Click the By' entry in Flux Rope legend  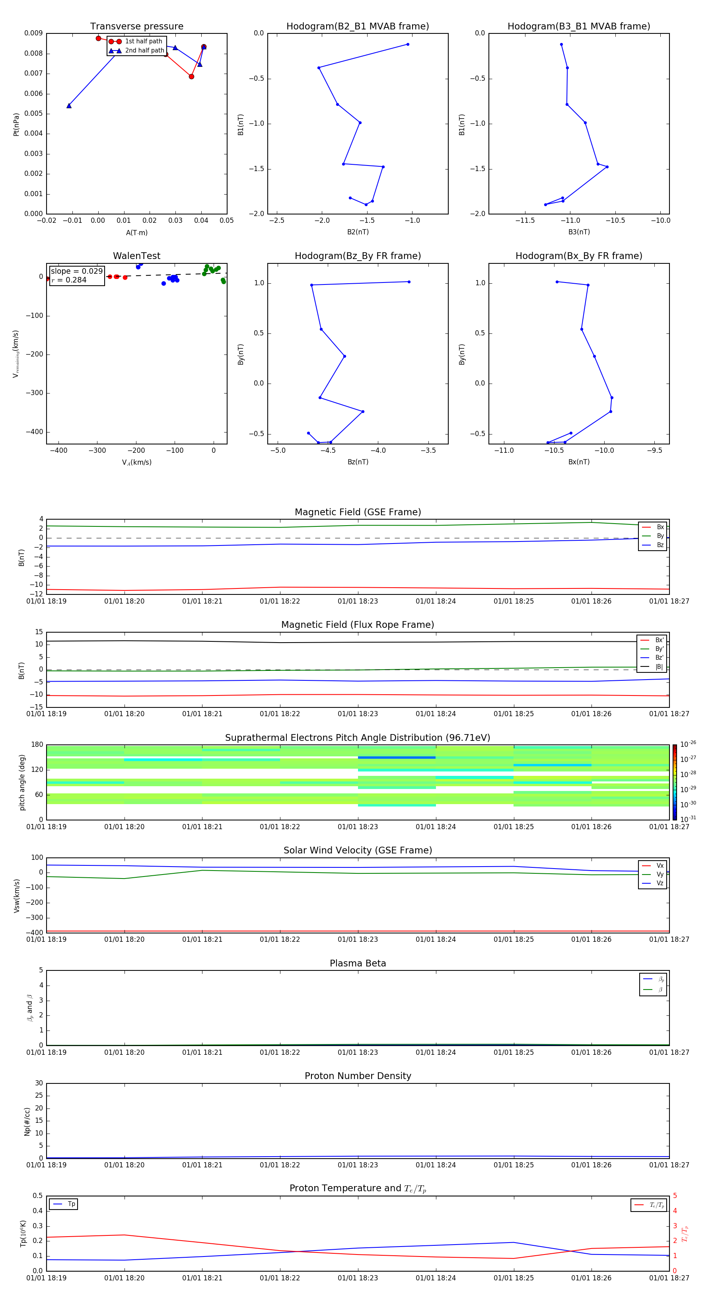pyautogui.click(x=652, y=649)
